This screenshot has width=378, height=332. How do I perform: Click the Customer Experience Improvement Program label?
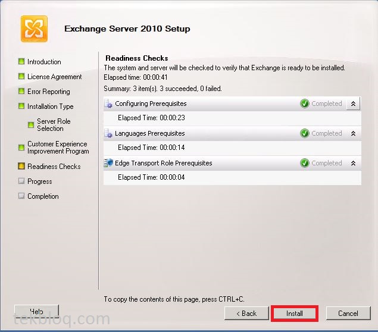[x=58, y=148]
